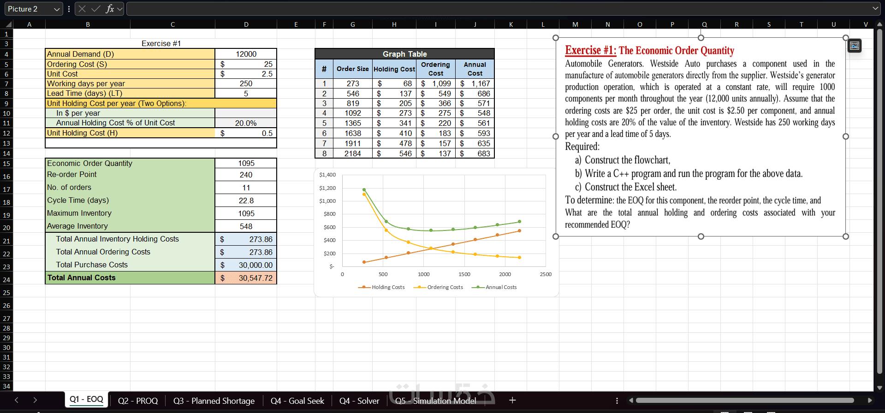
Task: Expand the Name Box dropdown
Action: pyautogui.click(x=57, y=9)
